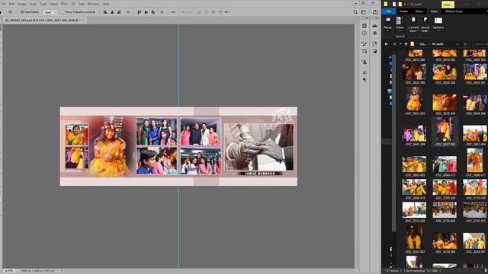Click the Explorer back arrow

pyautogui.click(x=387, y=44)
